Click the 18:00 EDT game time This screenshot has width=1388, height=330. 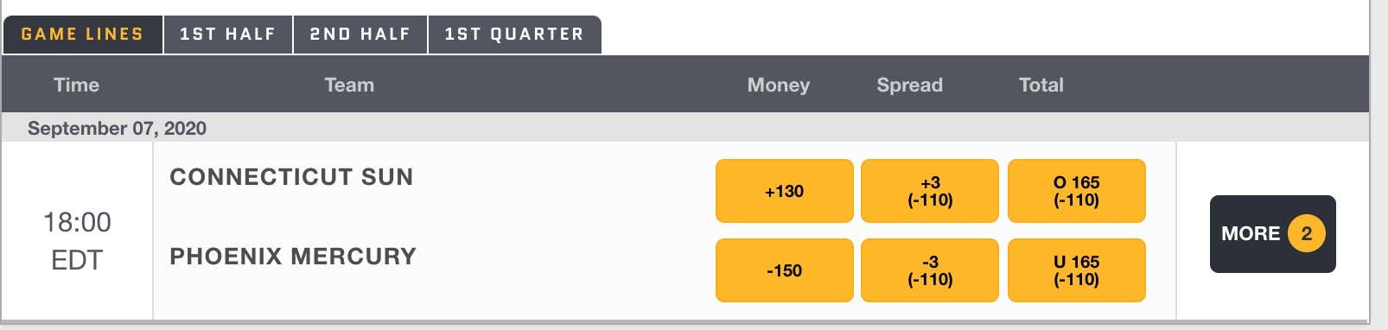point(77,241)
